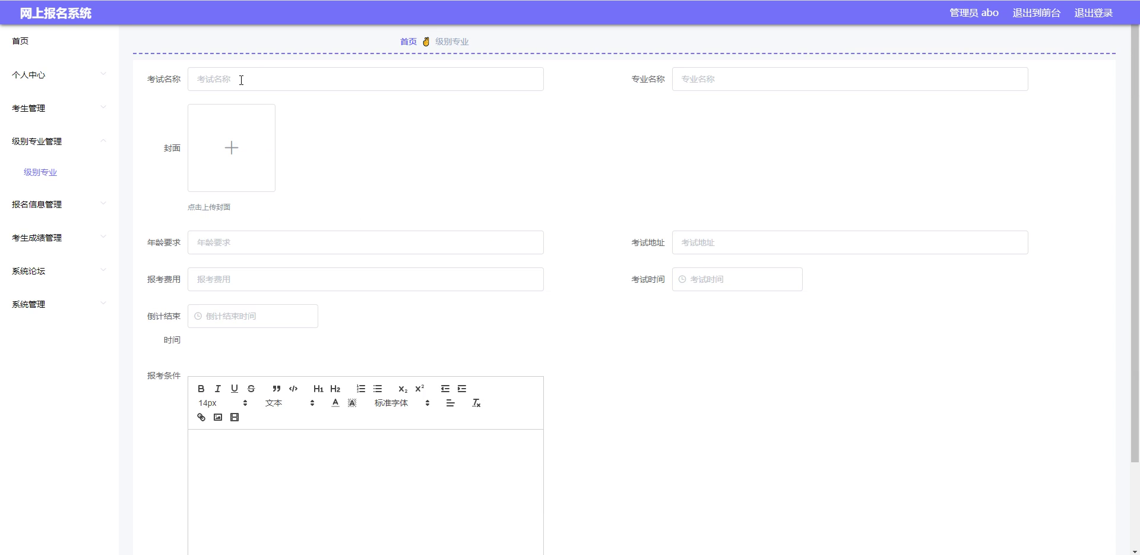Screen dimensions: 1140x555
Task: Click 网上报名系统 title
Action: coord(56,13)
